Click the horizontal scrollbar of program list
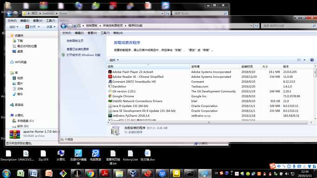 209,122
